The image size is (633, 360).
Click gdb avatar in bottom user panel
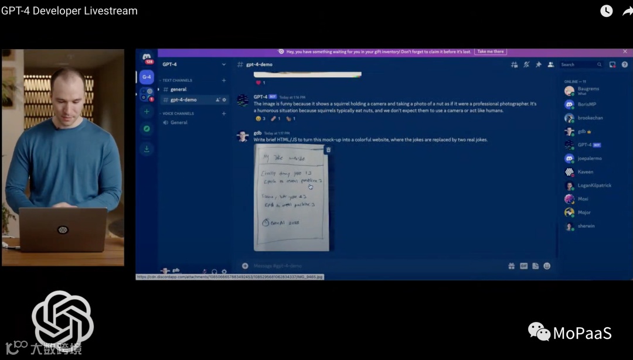tap(165, 271)
